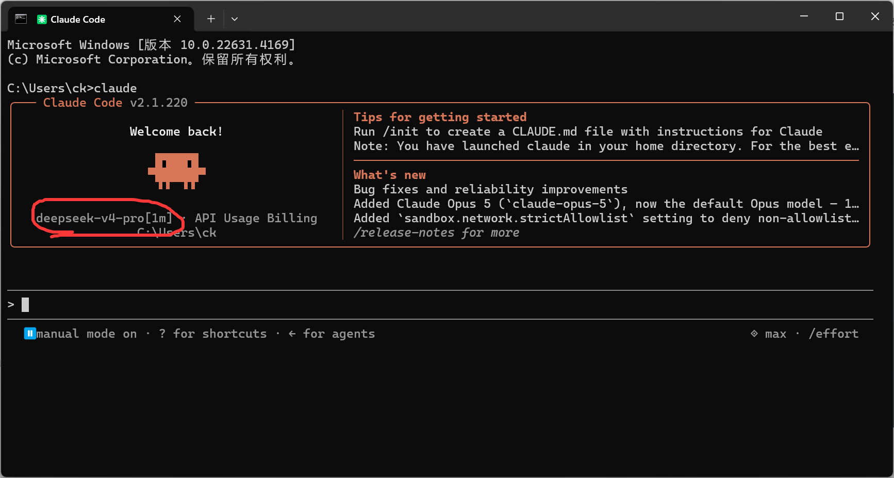Click '/release-notes for more' text
Image resolution: width=894 pixels, height=478 pixels.
[x=436, y=233]
